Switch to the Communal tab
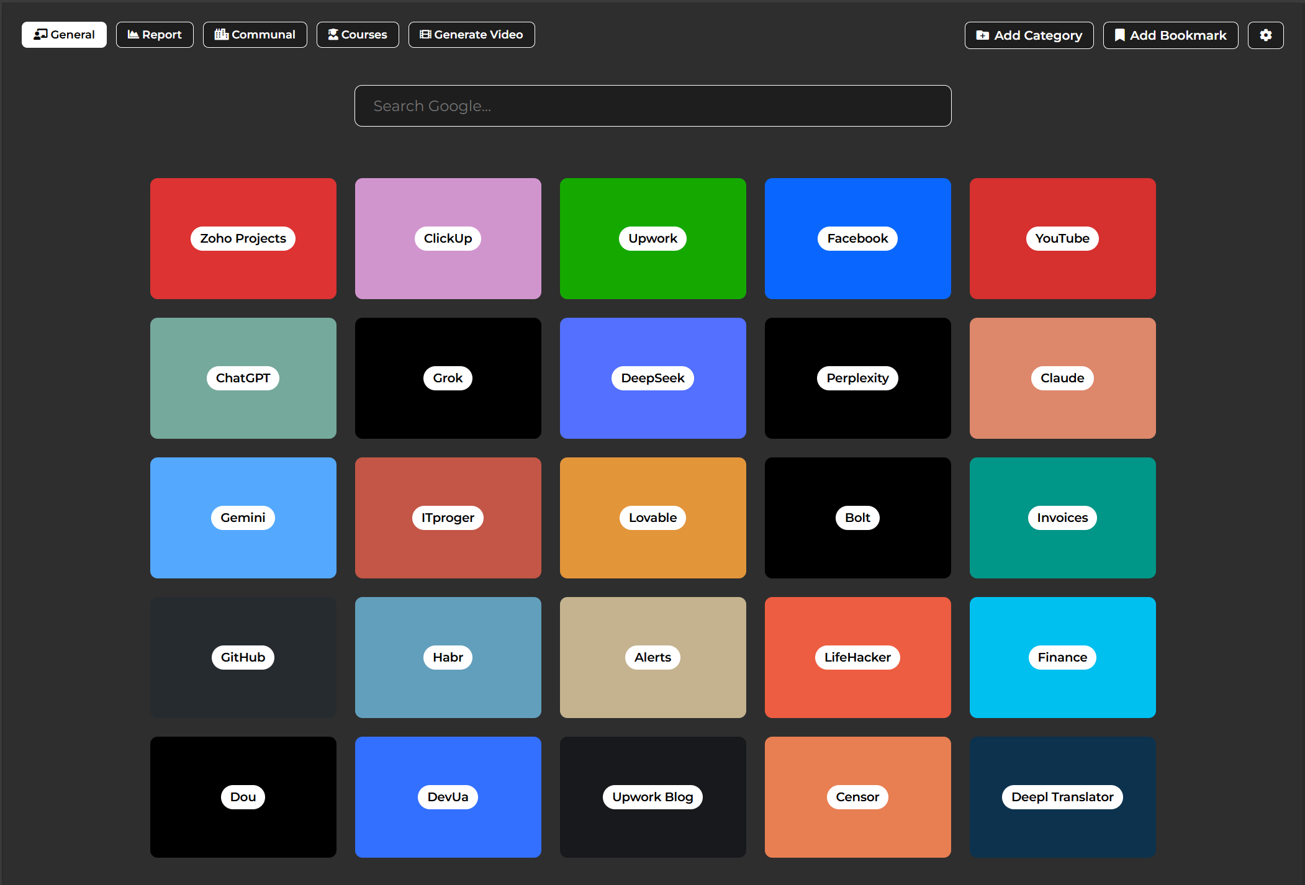This screenshot has height=885, width=1305. click(x=255, y=35)
